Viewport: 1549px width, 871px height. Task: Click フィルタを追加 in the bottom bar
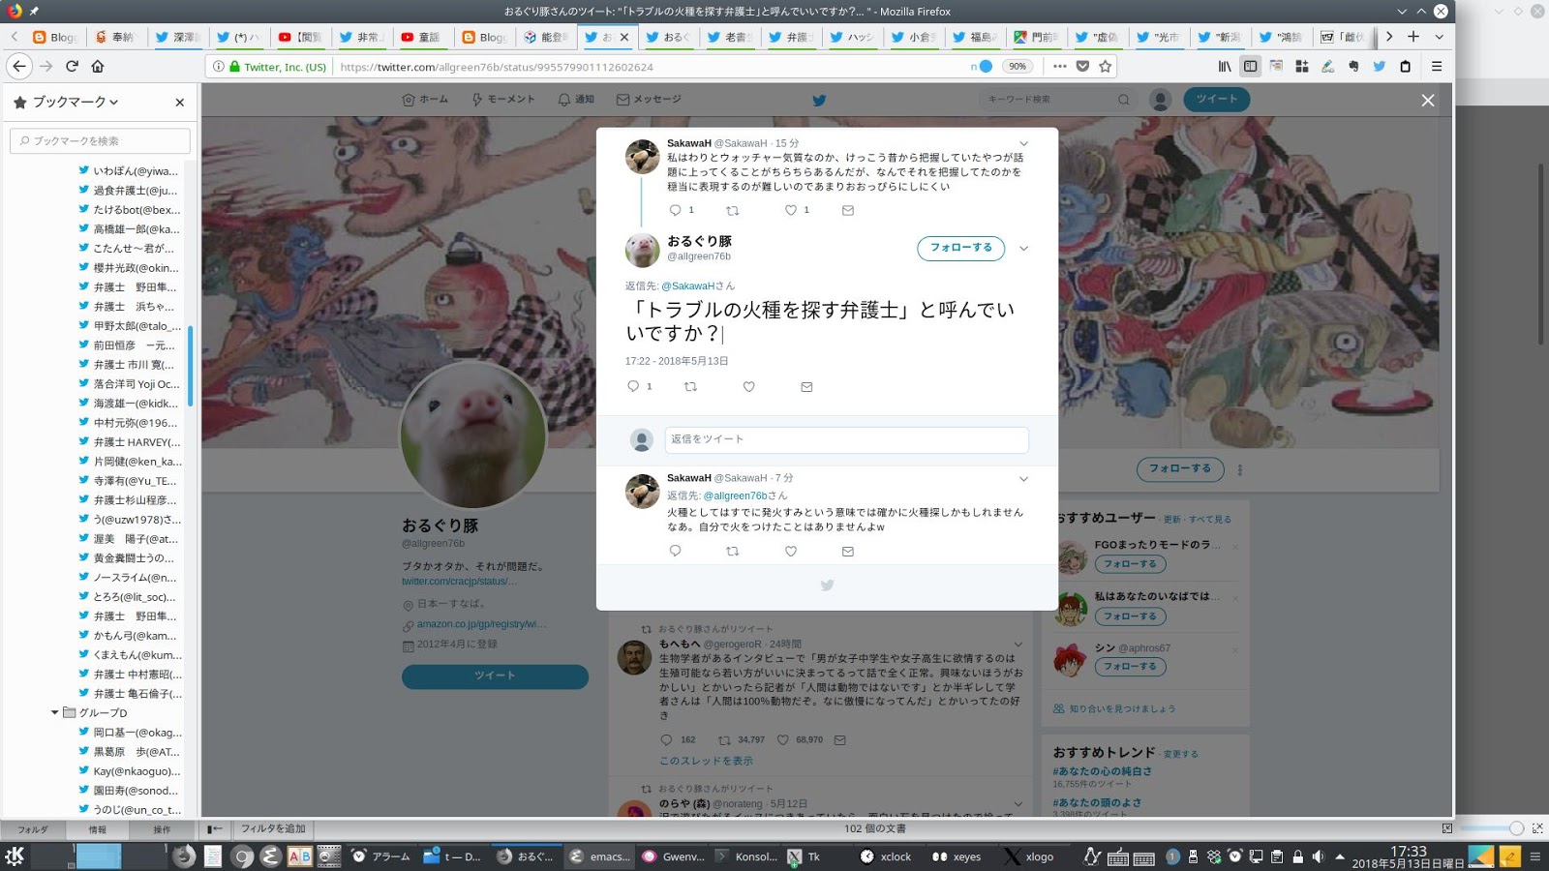pyautogui.click(x=273, y=828)
